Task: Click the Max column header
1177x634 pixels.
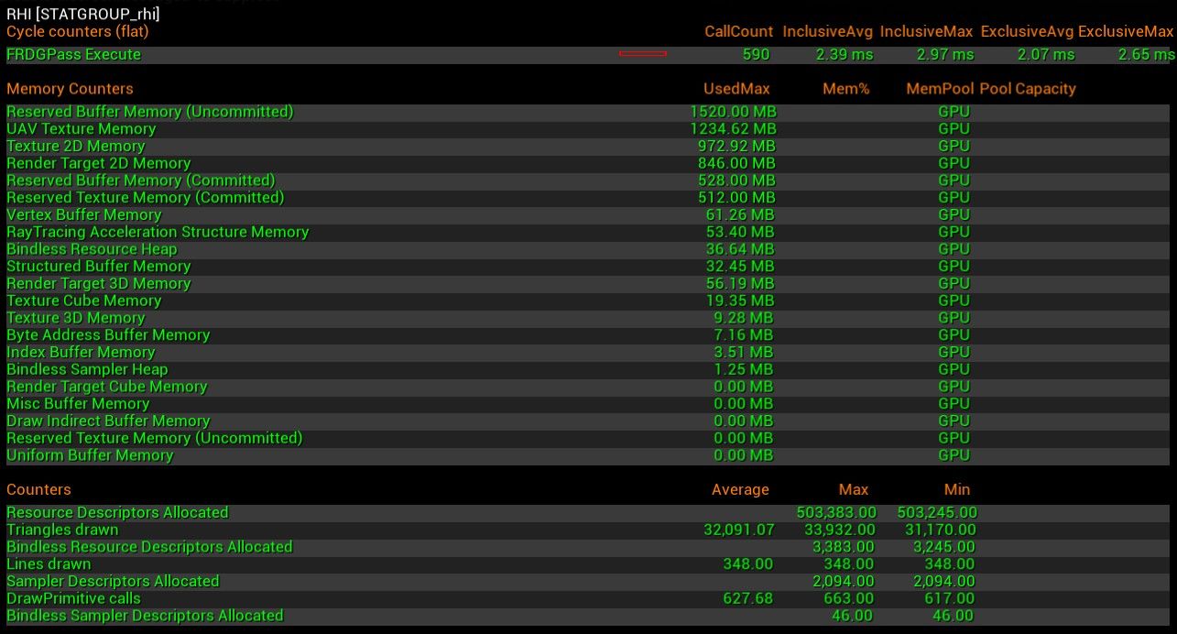Action: coord(854,489)
